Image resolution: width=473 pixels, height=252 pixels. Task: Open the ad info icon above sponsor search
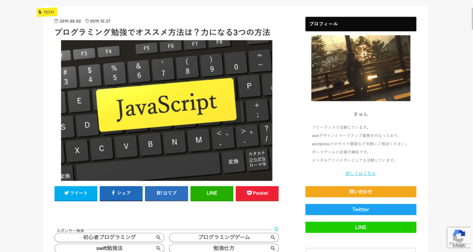(276, 229)
